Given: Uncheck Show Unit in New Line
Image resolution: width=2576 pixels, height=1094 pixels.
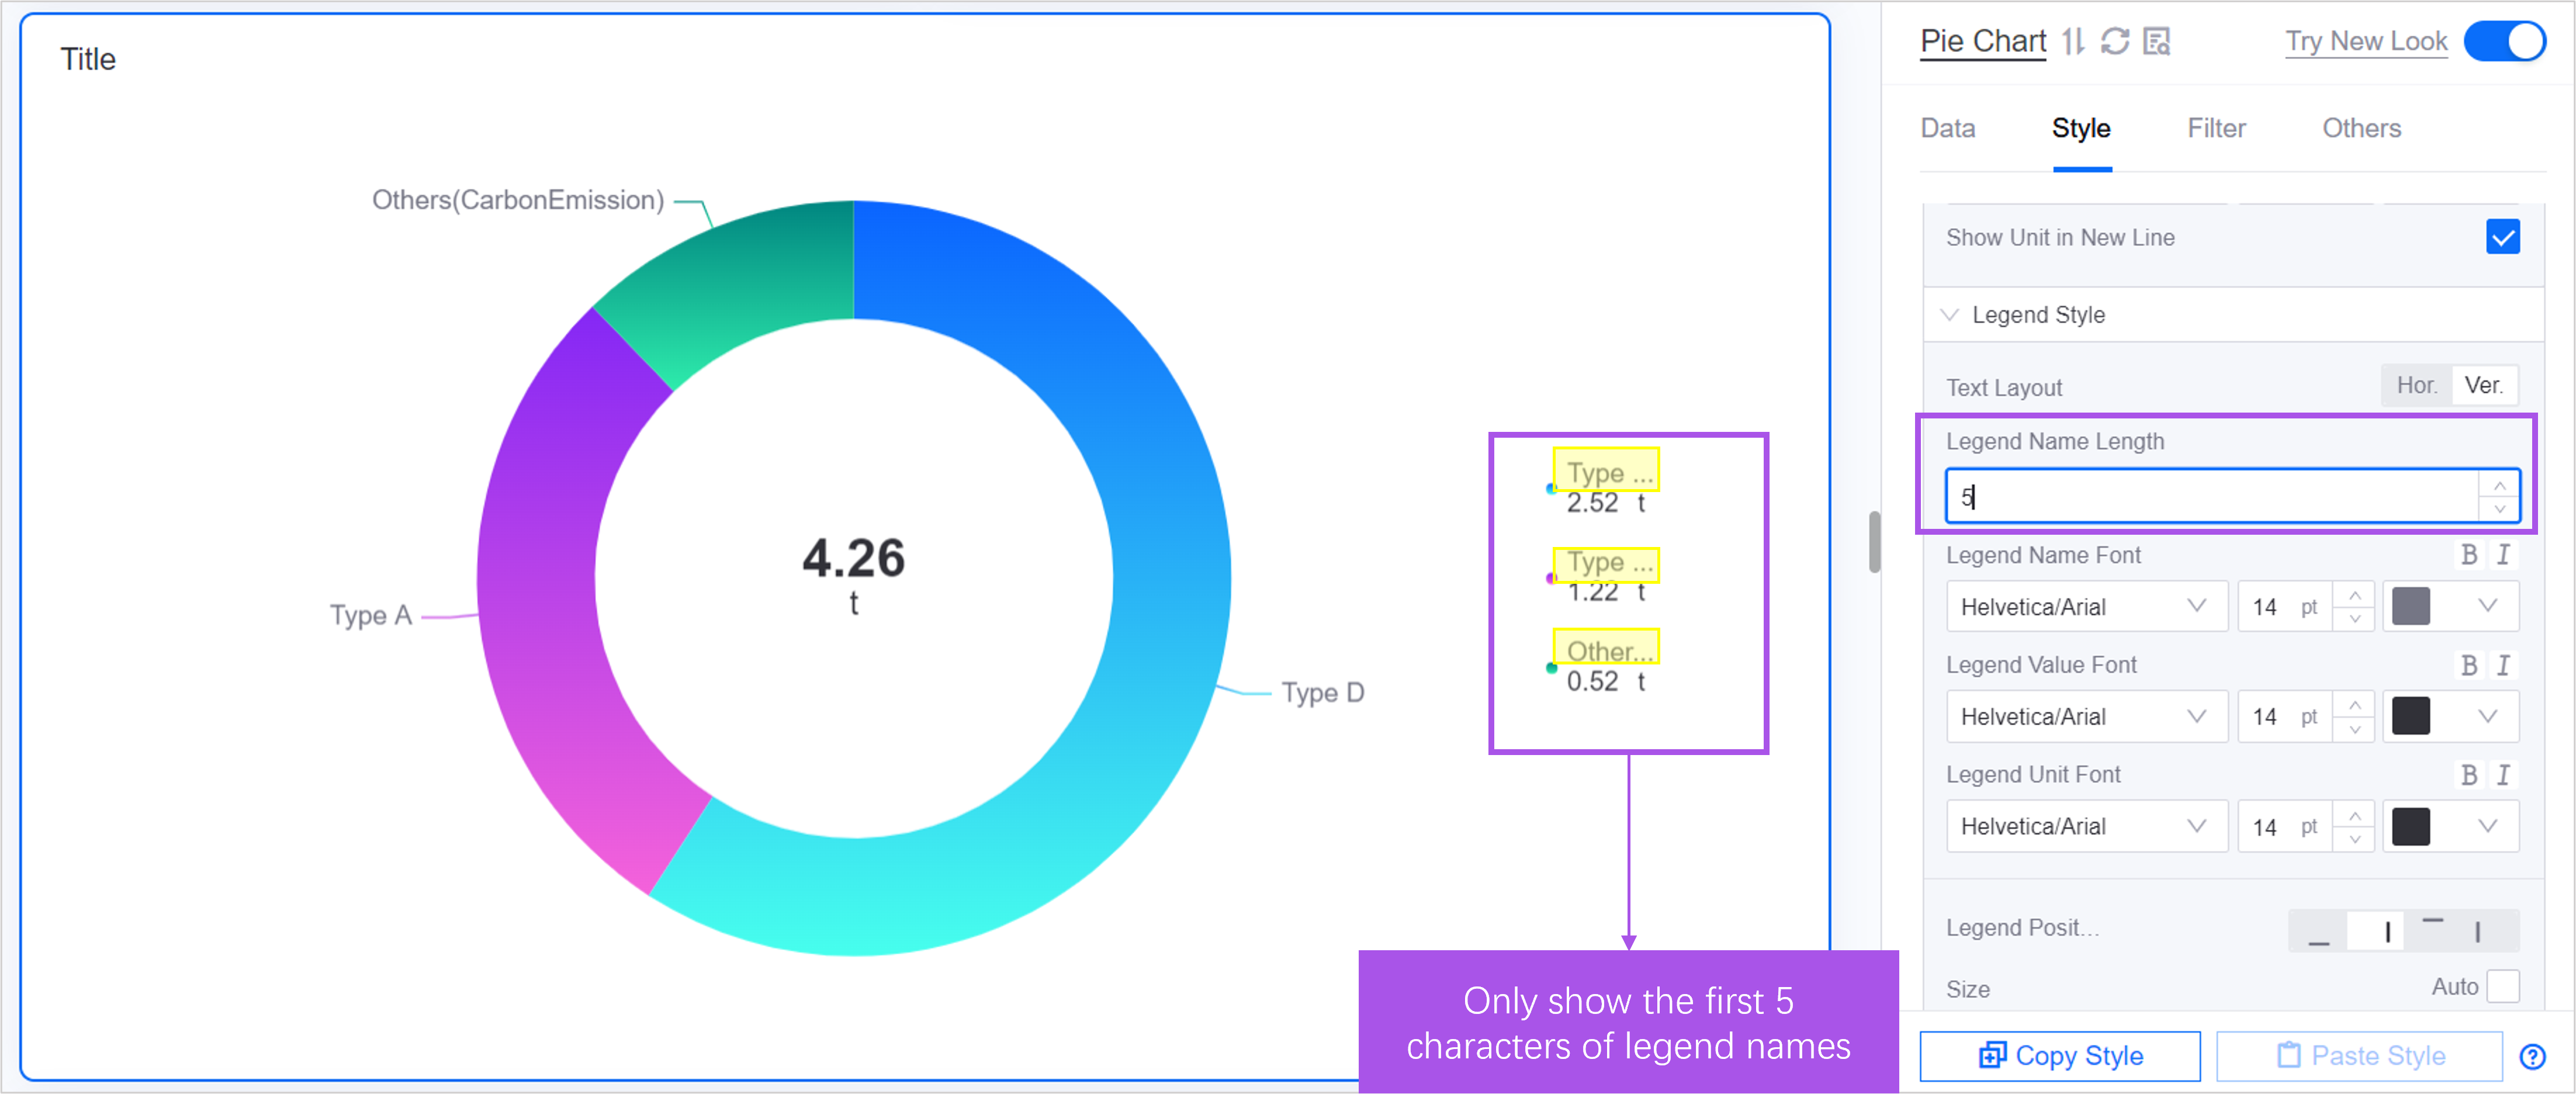Looking at the screenshot, I should [2502, 237].
